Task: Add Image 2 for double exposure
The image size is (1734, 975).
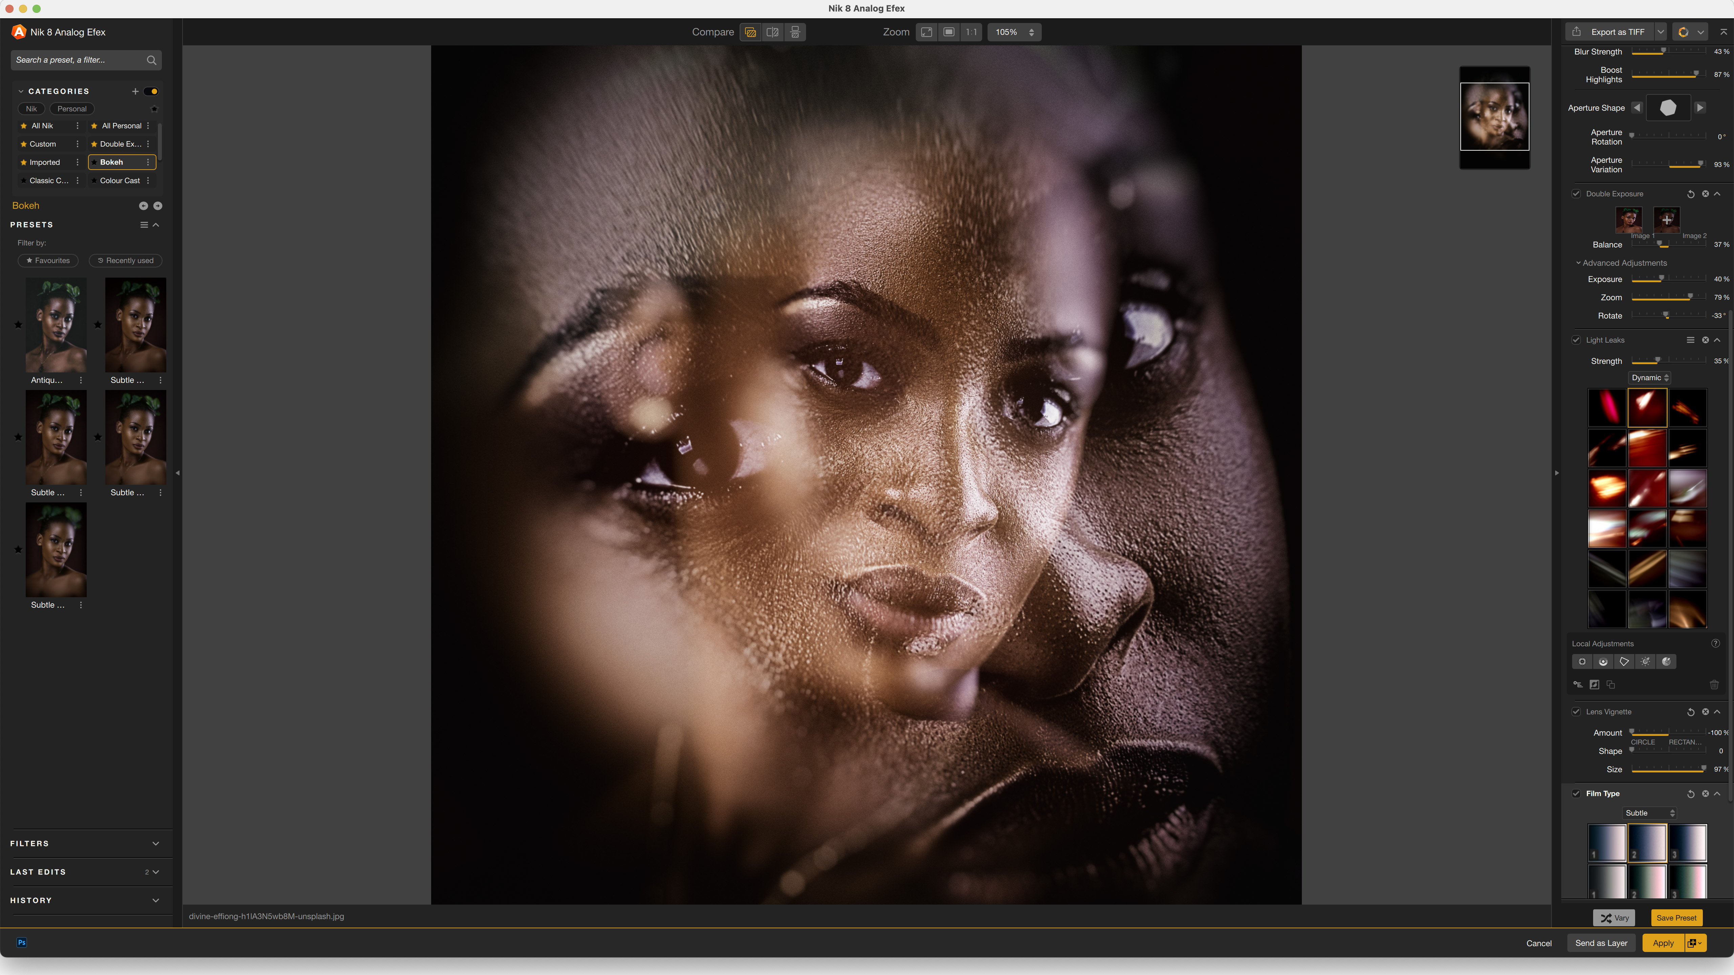Action: tap(1667, 219)
